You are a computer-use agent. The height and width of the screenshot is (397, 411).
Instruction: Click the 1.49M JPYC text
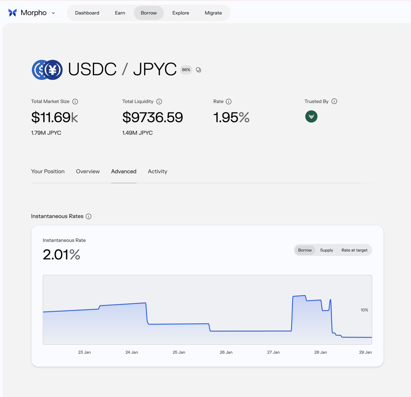pyautogui.click(x=137, y=133)
